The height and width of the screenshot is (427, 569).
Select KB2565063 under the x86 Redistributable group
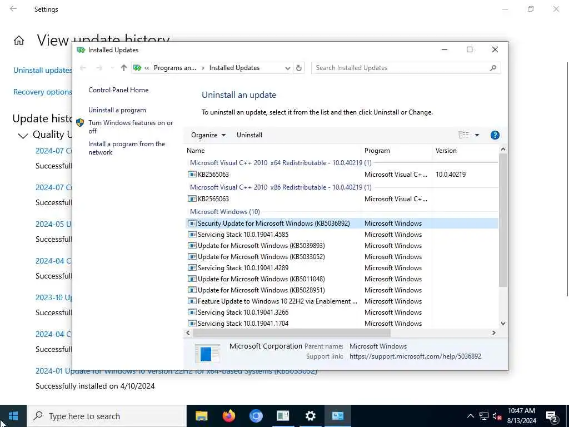click(342, 199)
